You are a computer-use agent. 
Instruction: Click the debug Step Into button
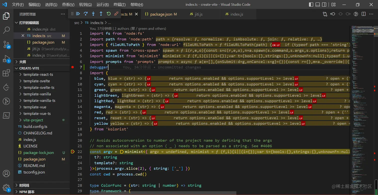tap(93, 14)
